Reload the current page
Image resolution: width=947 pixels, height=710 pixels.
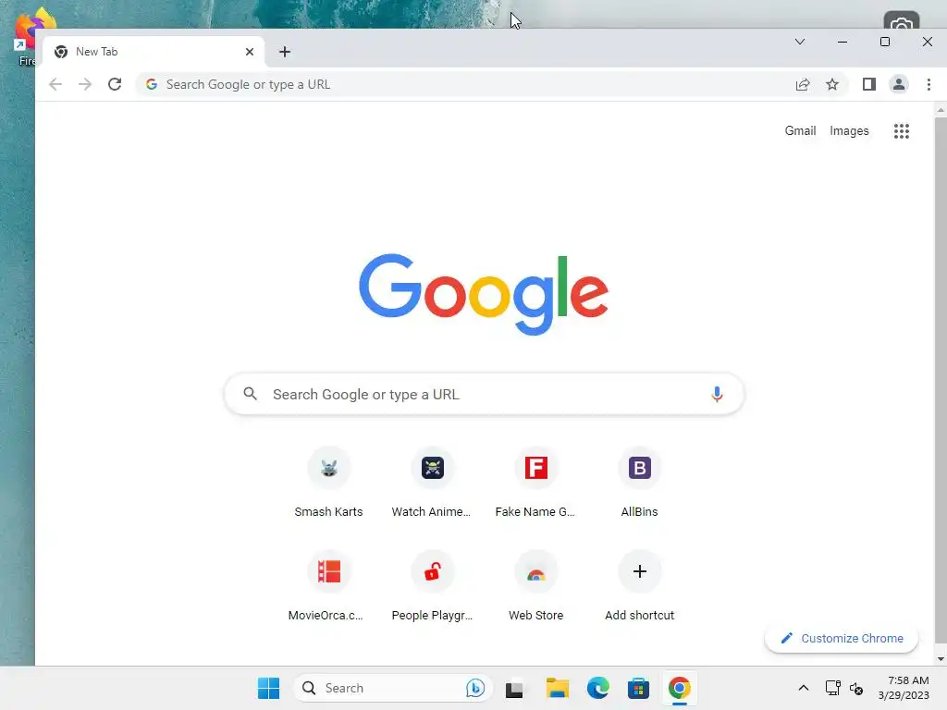tap(115, 84)
